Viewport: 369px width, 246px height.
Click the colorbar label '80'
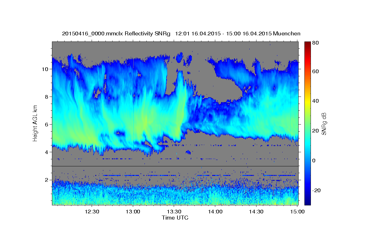click(x=315, y=43)
